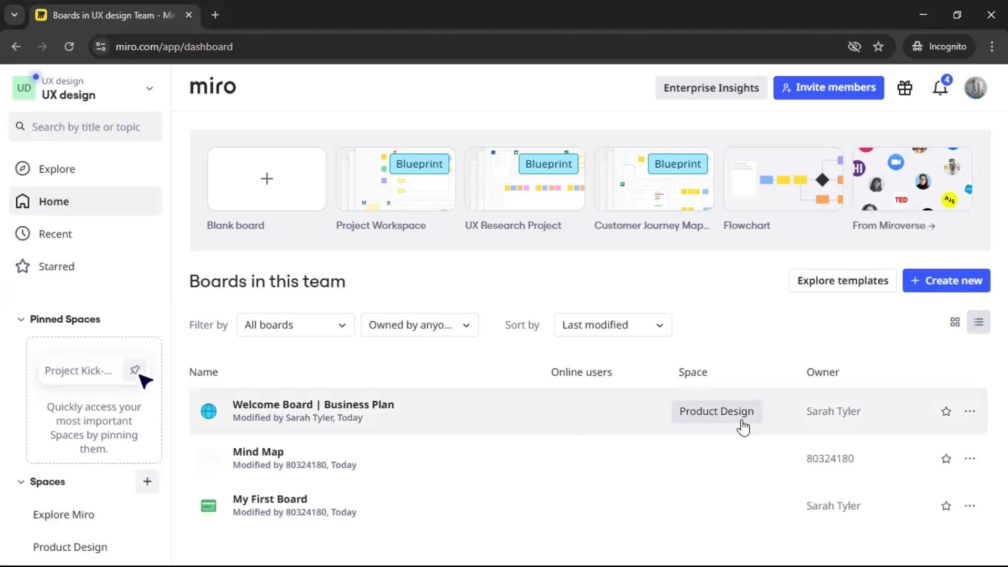The height and width of the screenshot is (567, 1008).
Task: Open the Explore Miro space
Action: coord(64,515)
